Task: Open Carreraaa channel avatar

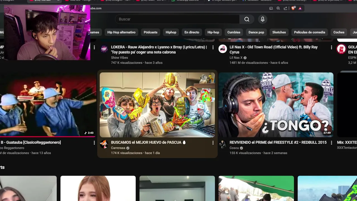Action: pyautogui.click(x=104, y=144)
